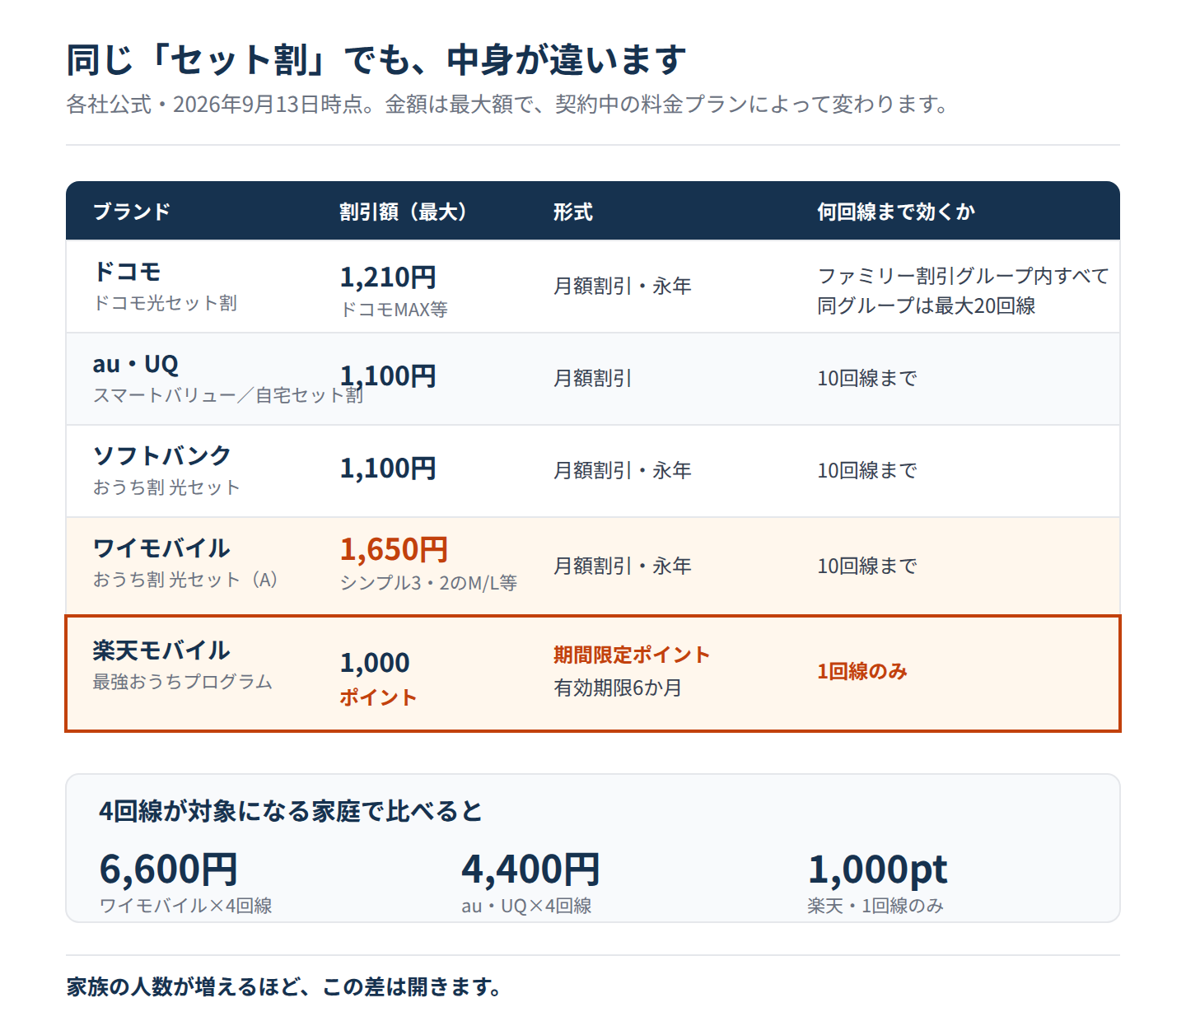Click the 1,100円 amount in au・UQ row
This screenshot has width=1186, height=1021.
pos(388,375)
